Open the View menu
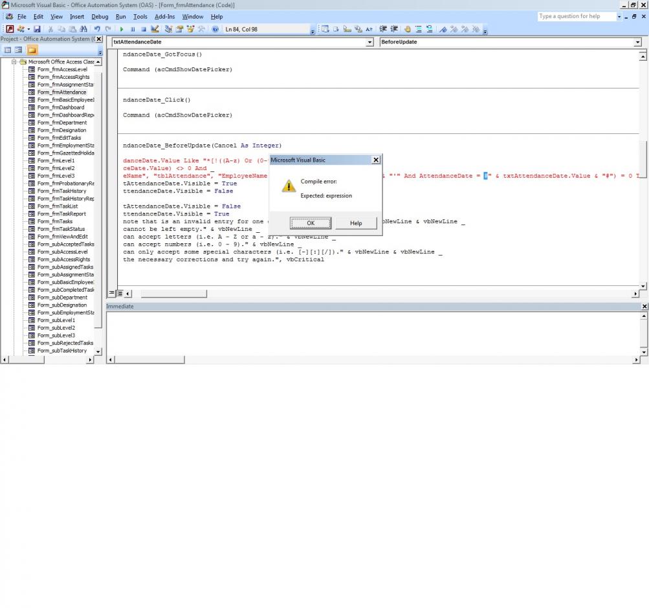The width and height of the screenshot is (649, 608). 57,17
